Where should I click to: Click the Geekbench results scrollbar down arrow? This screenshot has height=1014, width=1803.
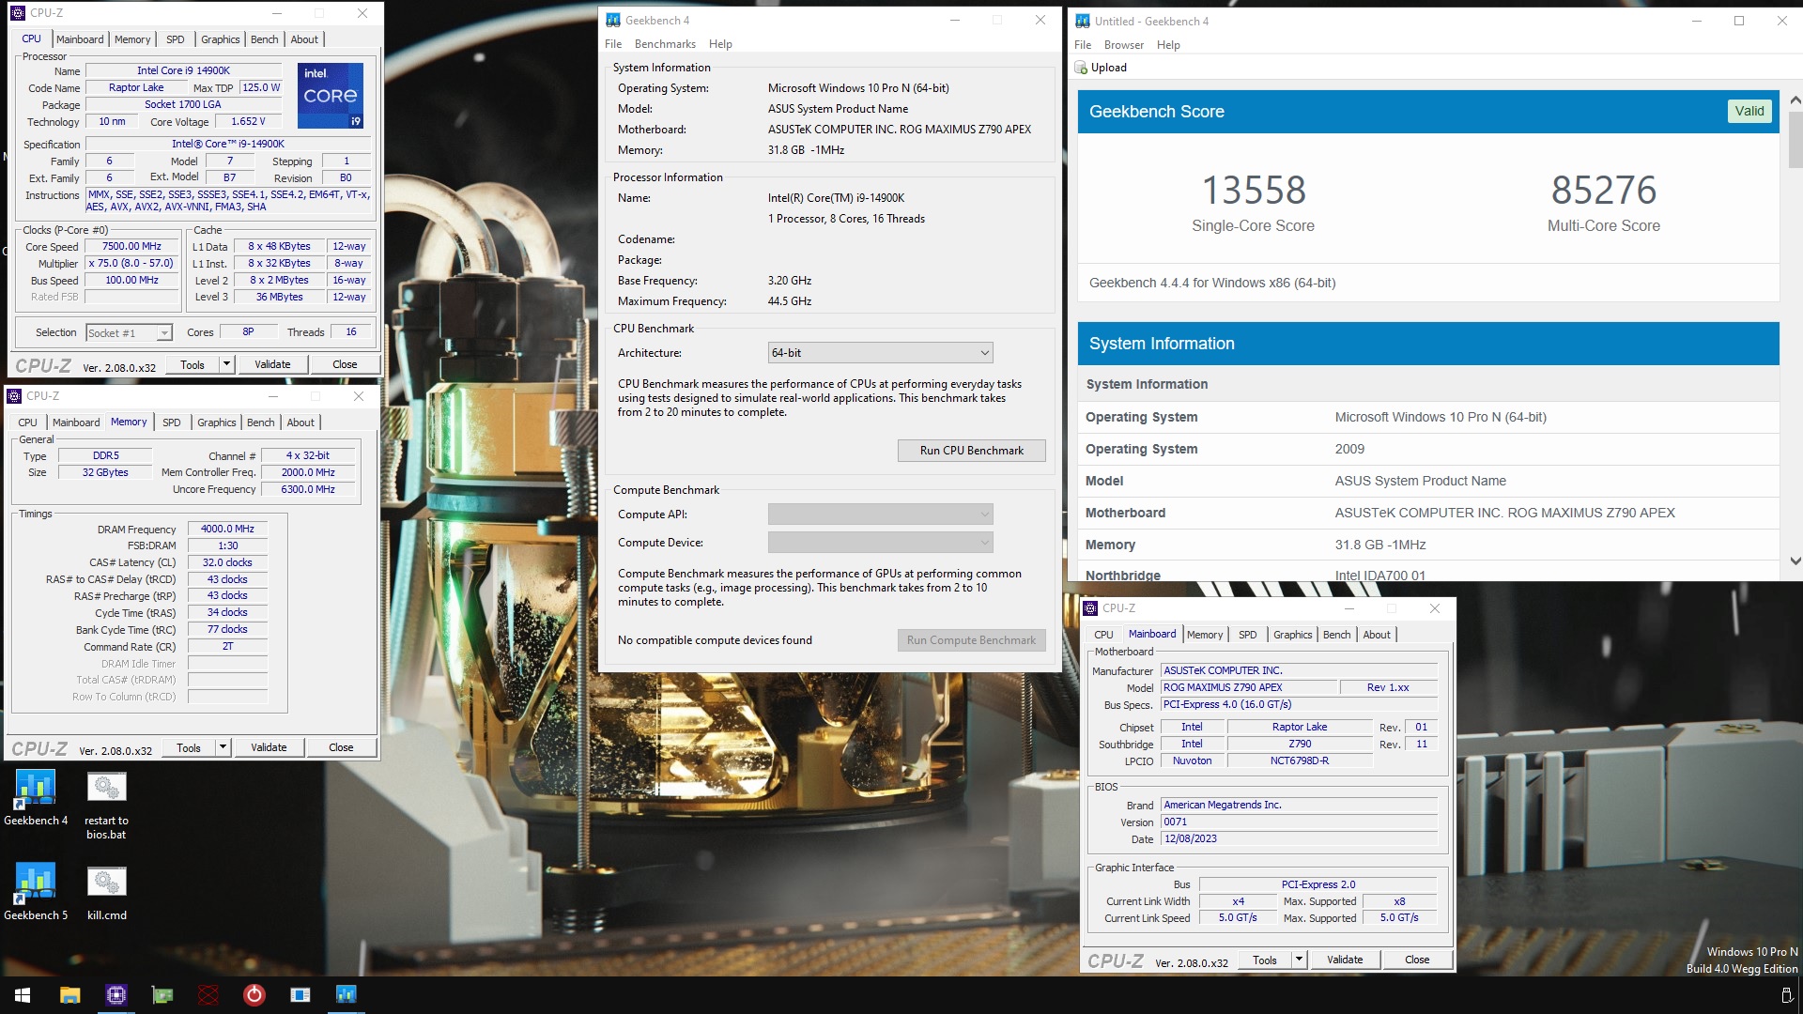pos(1795,561)
